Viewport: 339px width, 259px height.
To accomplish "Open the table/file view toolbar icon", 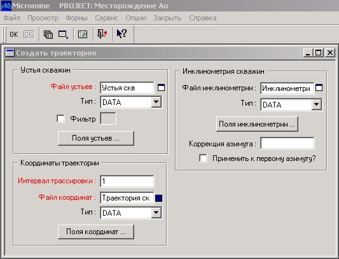I will click(x=83, y=34).
